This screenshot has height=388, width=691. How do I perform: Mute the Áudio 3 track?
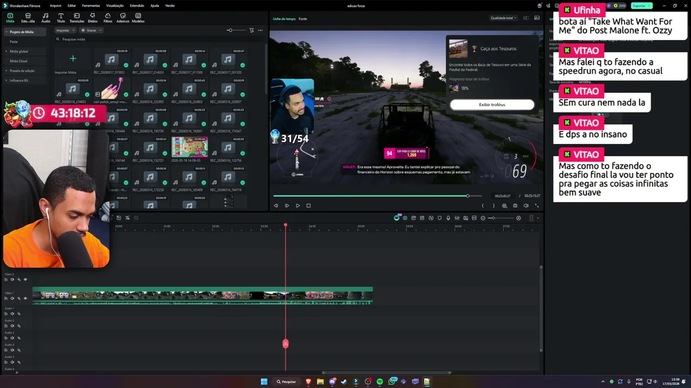(x=12, y=338)
